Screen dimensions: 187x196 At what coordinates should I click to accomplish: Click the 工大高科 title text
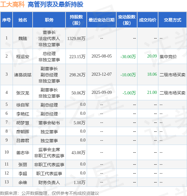tap(12, 4)
